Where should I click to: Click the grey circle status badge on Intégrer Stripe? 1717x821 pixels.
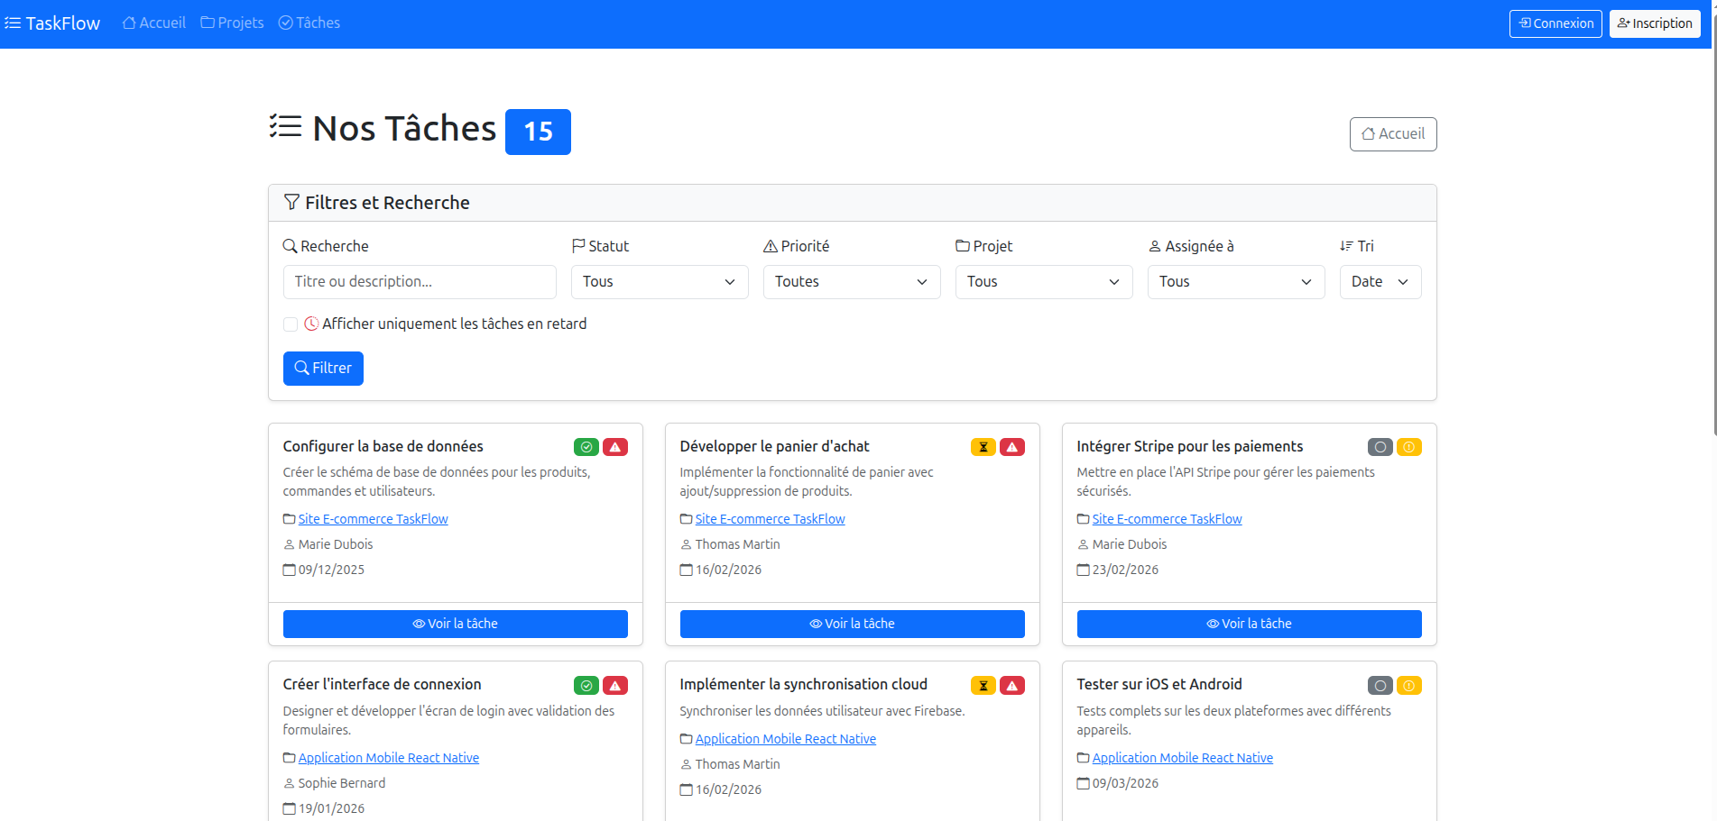1380,447
